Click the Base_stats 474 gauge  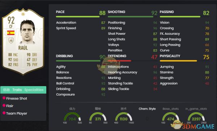point(171,117)
